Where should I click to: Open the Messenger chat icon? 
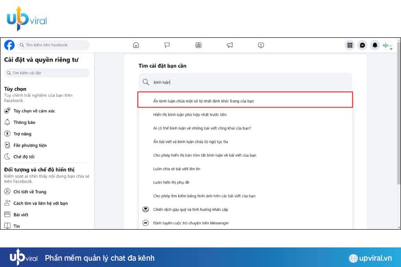pos(363,45)
